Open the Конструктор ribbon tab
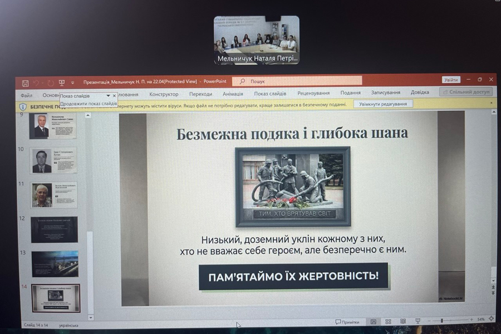Screen dimensions: 501x334 164,94
